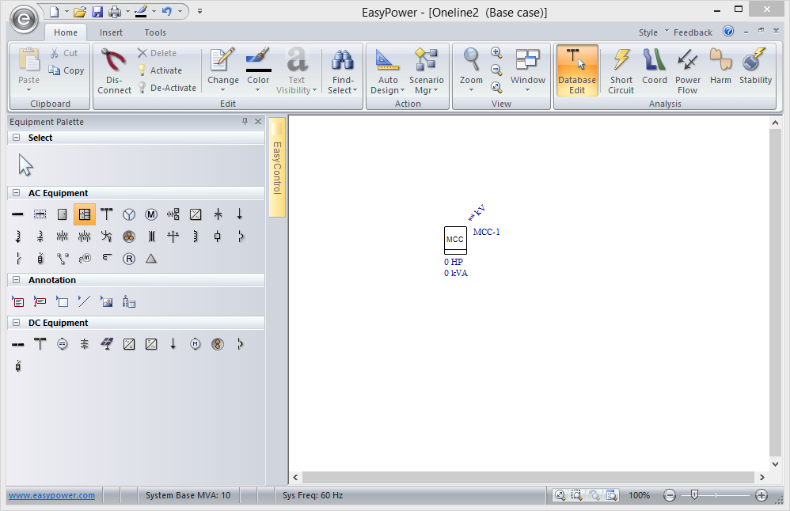This screenshot has width=790, height=511.
Task: Click the zoom in magnifier in View group
Action: tap(496, 52)
